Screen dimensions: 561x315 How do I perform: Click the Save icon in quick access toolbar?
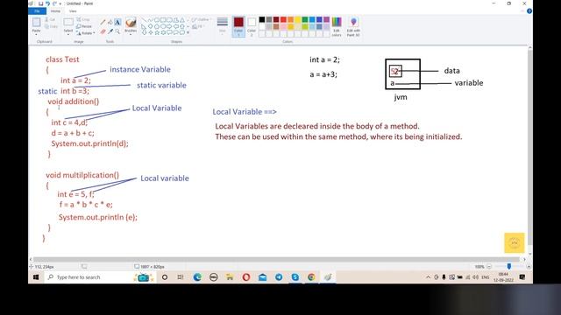40,3
